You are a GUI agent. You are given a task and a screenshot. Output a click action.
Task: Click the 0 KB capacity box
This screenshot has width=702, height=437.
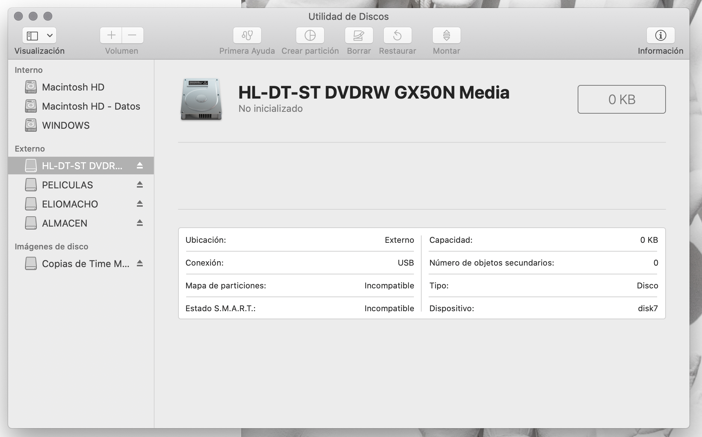(x=621, y=99)
